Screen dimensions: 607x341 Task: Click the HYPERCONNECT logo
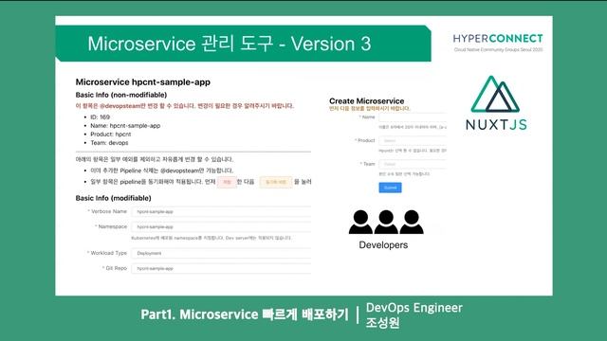[x=498, y=38]
